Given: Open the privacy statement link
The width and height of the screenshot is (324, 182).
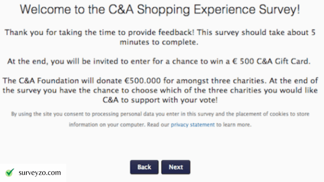Looking at the screenshot, I should (x=193, y=125).
